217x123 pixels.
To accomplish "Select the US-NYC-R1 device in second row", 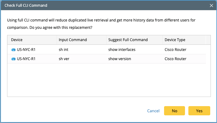I will (x=26, y=59).
